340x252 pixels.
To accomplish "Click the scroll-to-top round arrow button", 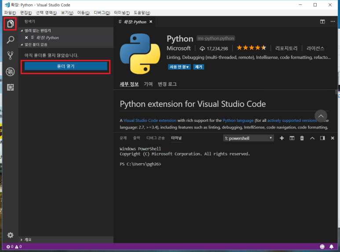I will [321, 116].
